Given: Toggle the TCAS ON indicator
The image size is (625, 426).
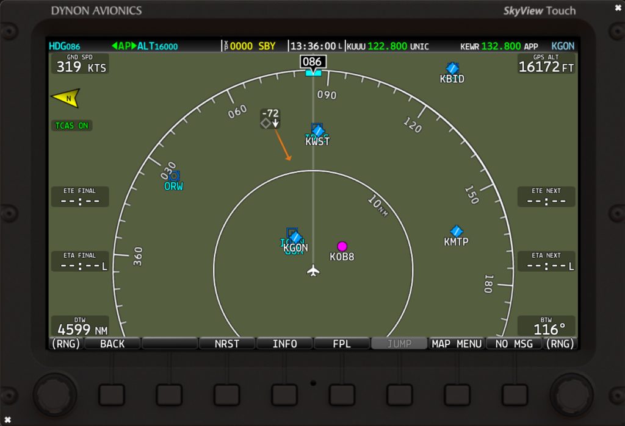Looking at the screenshot, I should (x=71, y=126).
